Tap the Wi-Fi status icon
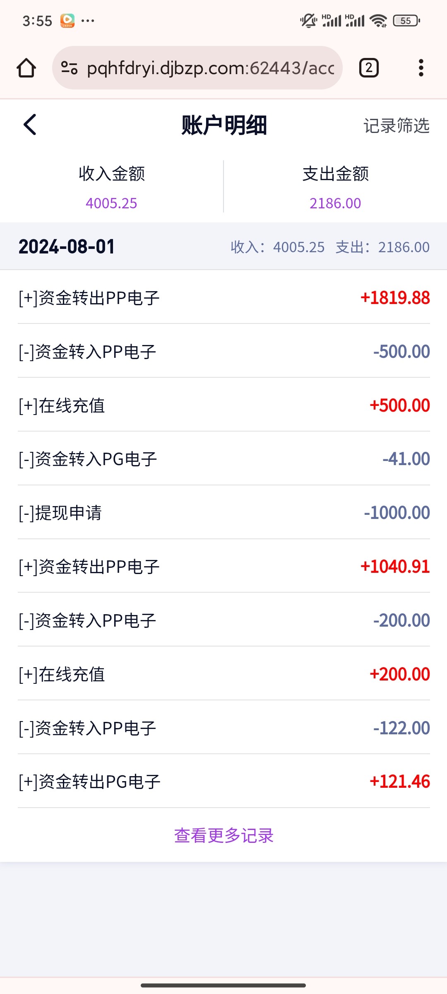447x994 pixels. pos(378,20)
